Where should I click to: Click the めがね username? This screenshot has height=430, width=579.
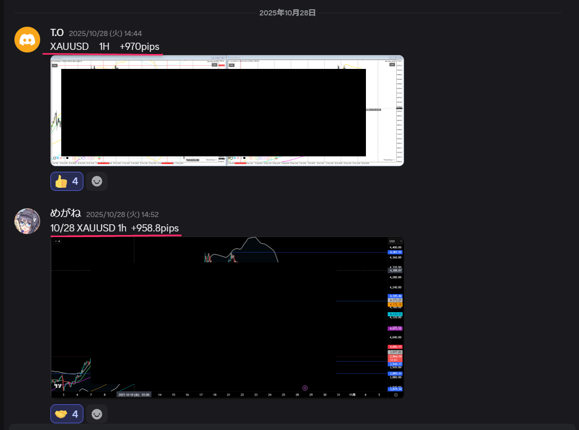click(66, 214)
